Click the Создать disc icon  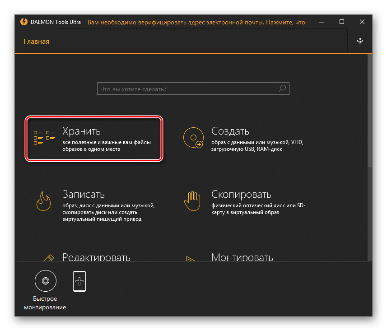click(x=193, y=137)
